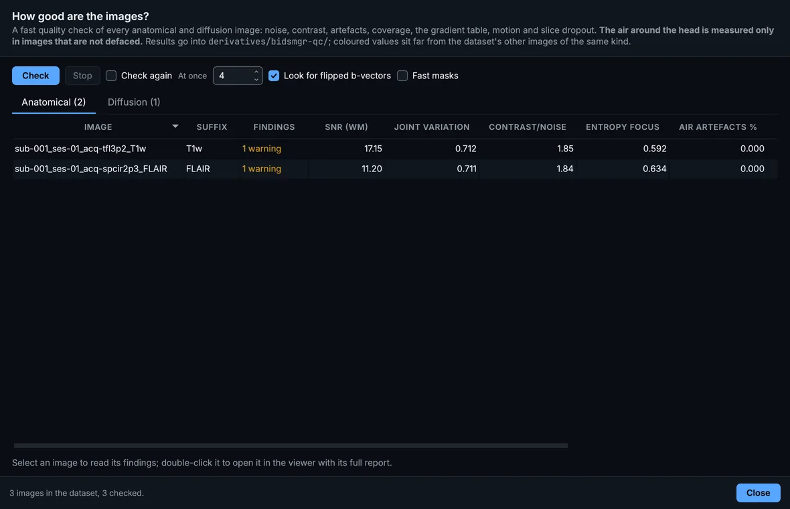The height and width of the screenshot is (509, 790).
Task: Click the At once number field
Action: coord(237,76)
